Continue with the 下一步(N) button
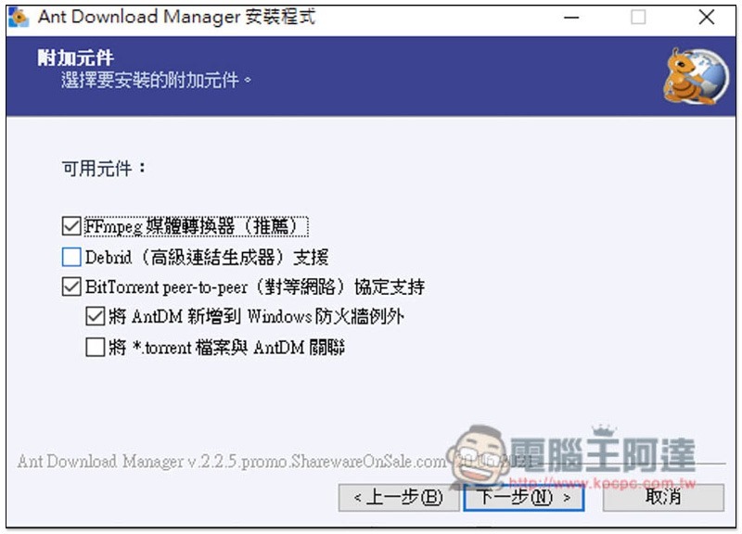Screen dimensions: 742x534 pyautogui.click(x=524, y=497)
